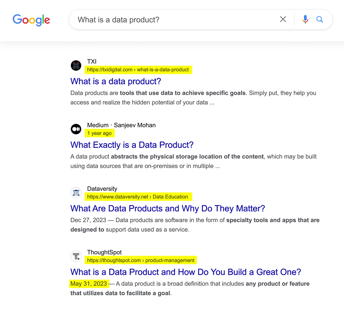
Task: Click the blue magnifying glass search icon
Action: click(x=320, y=19)
